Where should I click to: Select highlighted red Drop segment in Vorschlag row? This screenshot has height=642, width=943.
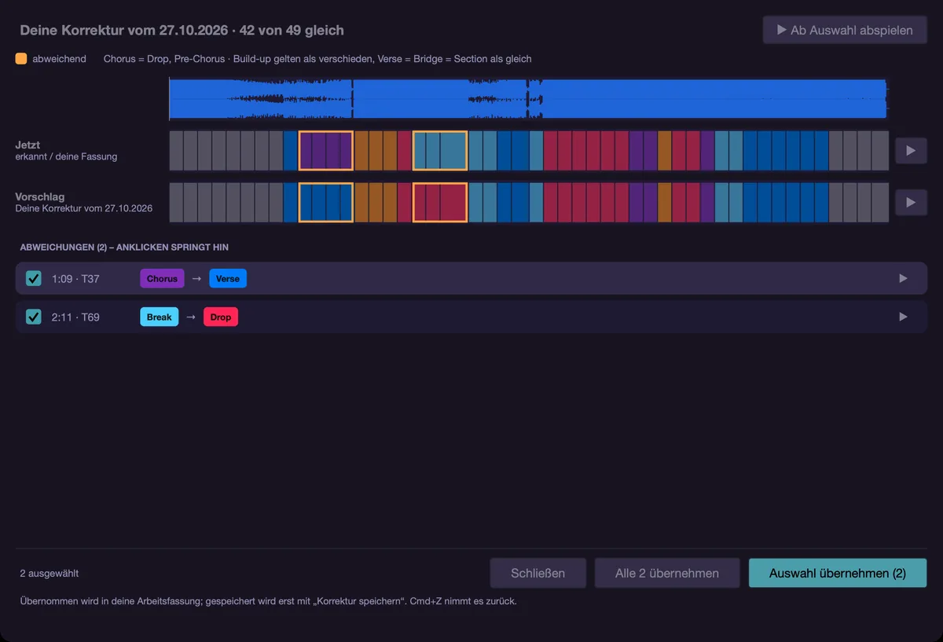point(440,202)
